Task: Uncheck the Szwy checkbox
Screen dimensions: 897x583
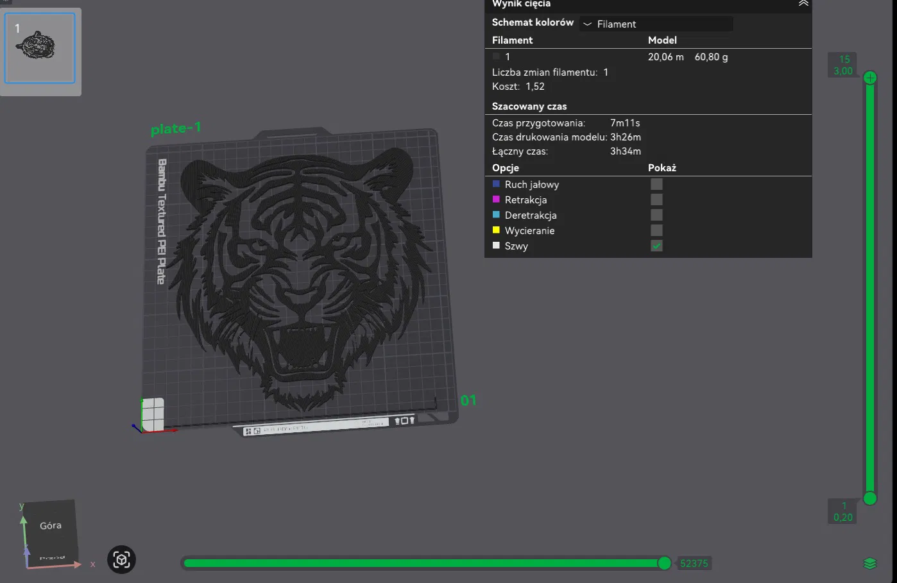Action: point(656,246)
